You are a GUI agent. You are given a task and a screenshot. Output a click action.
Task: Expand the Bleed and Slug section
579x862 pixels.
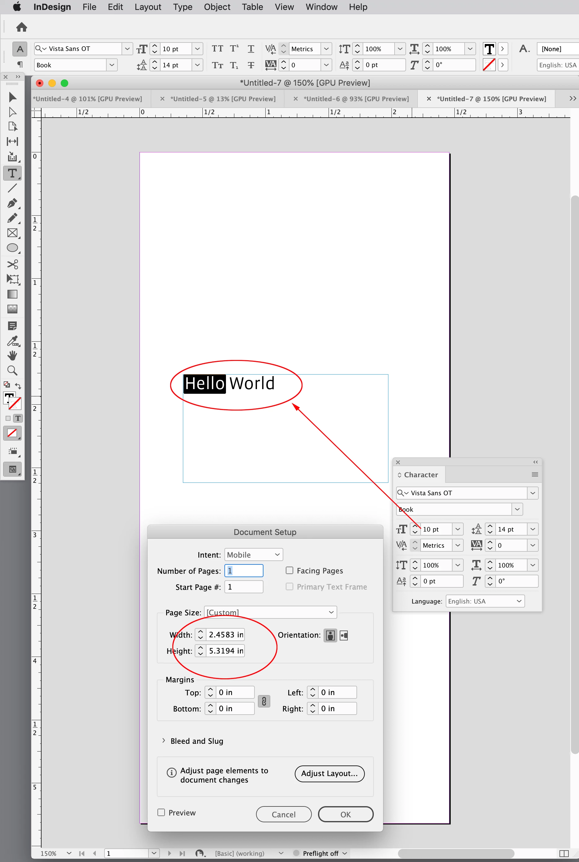(x=164, y=740)
